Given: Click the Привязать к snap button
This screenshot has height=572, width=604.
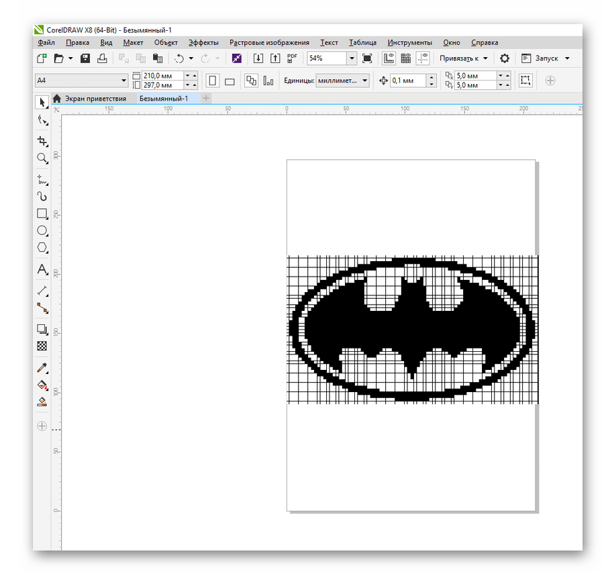Looking at the screenshot, I should 464,58.
